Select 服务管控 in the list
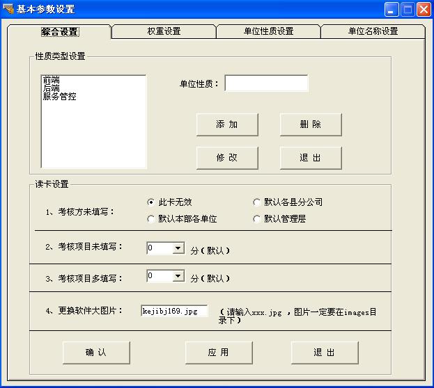The height and width of the screenshot is (388, 434). (x=59, y=97)
